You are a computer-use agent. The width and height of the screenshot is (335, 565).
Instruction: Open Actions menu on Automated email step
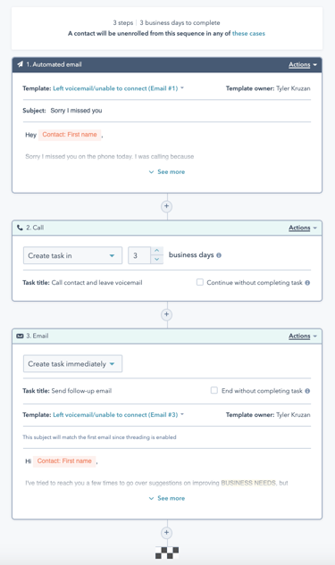(303, 65)
